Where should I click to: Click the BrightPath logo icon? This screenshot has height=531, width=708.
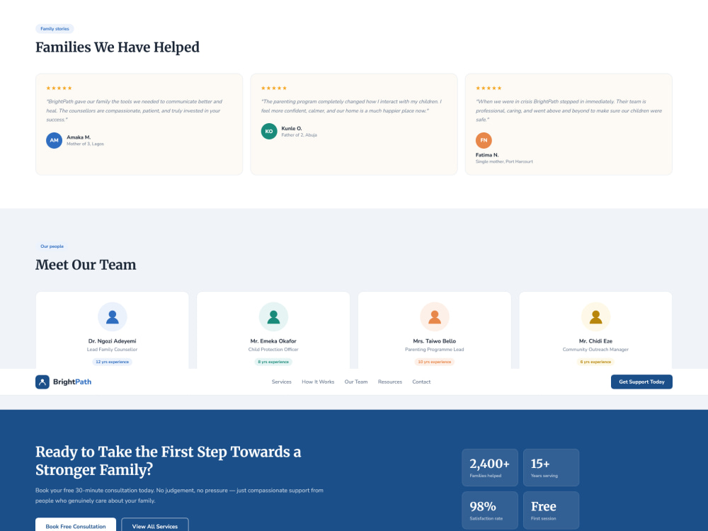(42, 382)
